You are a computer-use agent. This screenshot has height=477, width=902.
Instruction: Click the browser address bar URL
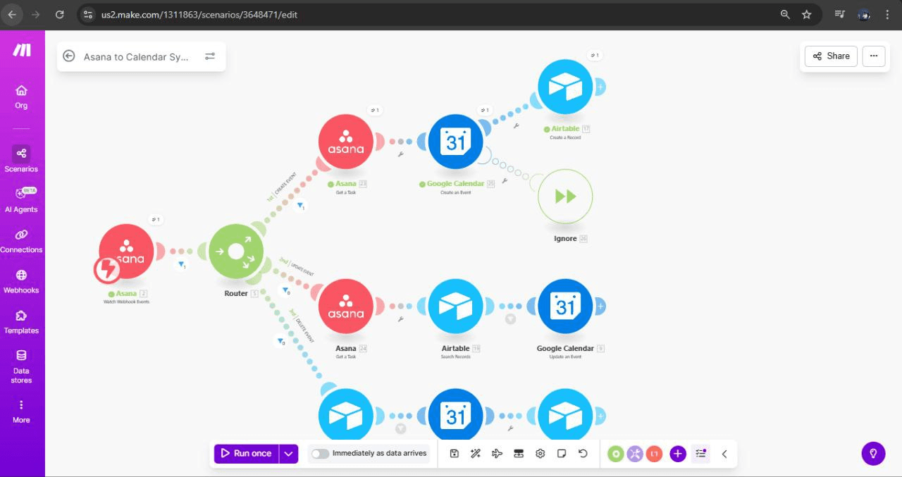(199, 14)
